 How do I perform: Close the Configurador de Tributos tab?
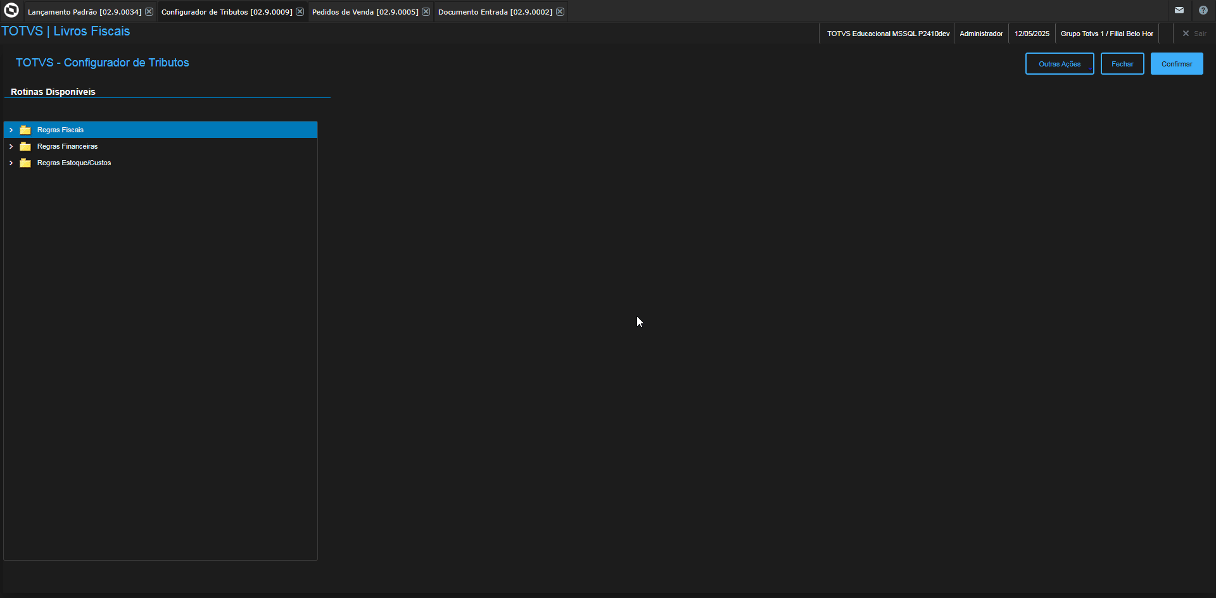[300, 12]
